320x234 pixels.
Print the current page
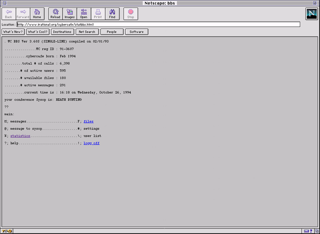coord(98,13)
